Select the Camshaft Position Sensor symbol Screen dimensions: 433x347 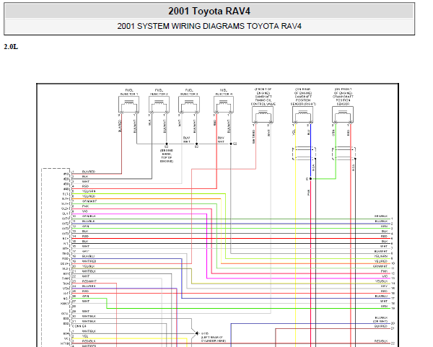tap(303, 115)
